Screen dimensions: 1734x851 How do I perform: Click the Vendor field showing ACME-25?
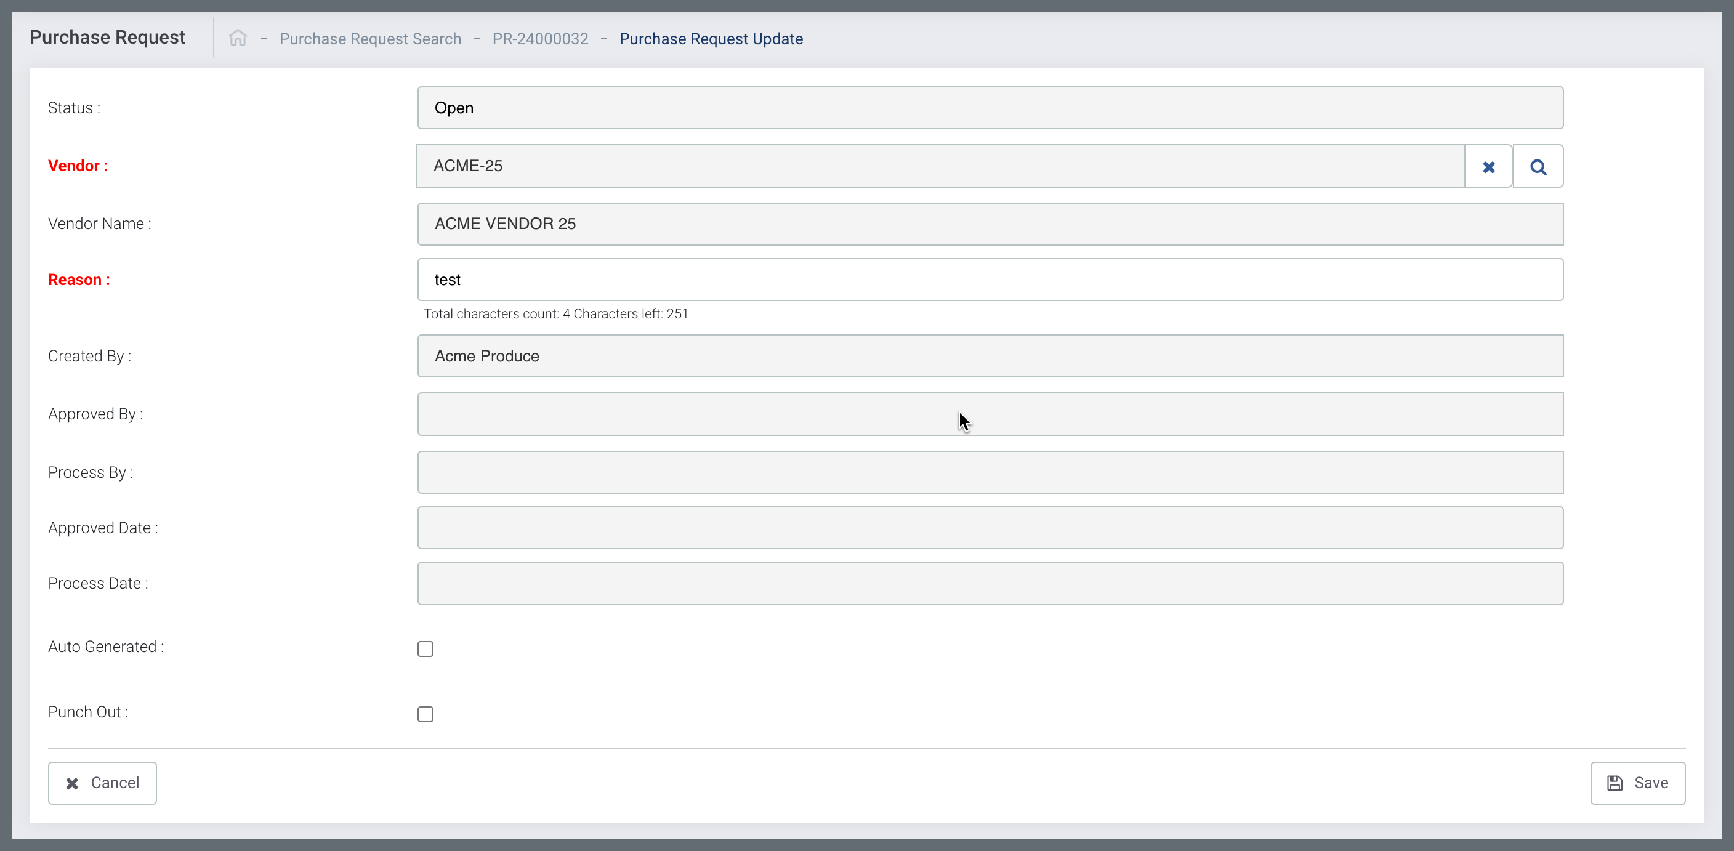point(940,166)
